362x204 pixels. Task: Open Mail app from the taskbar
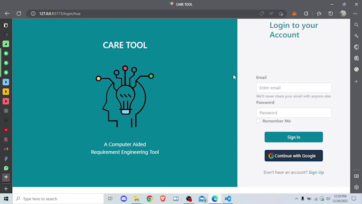click(x=202, y=199)
